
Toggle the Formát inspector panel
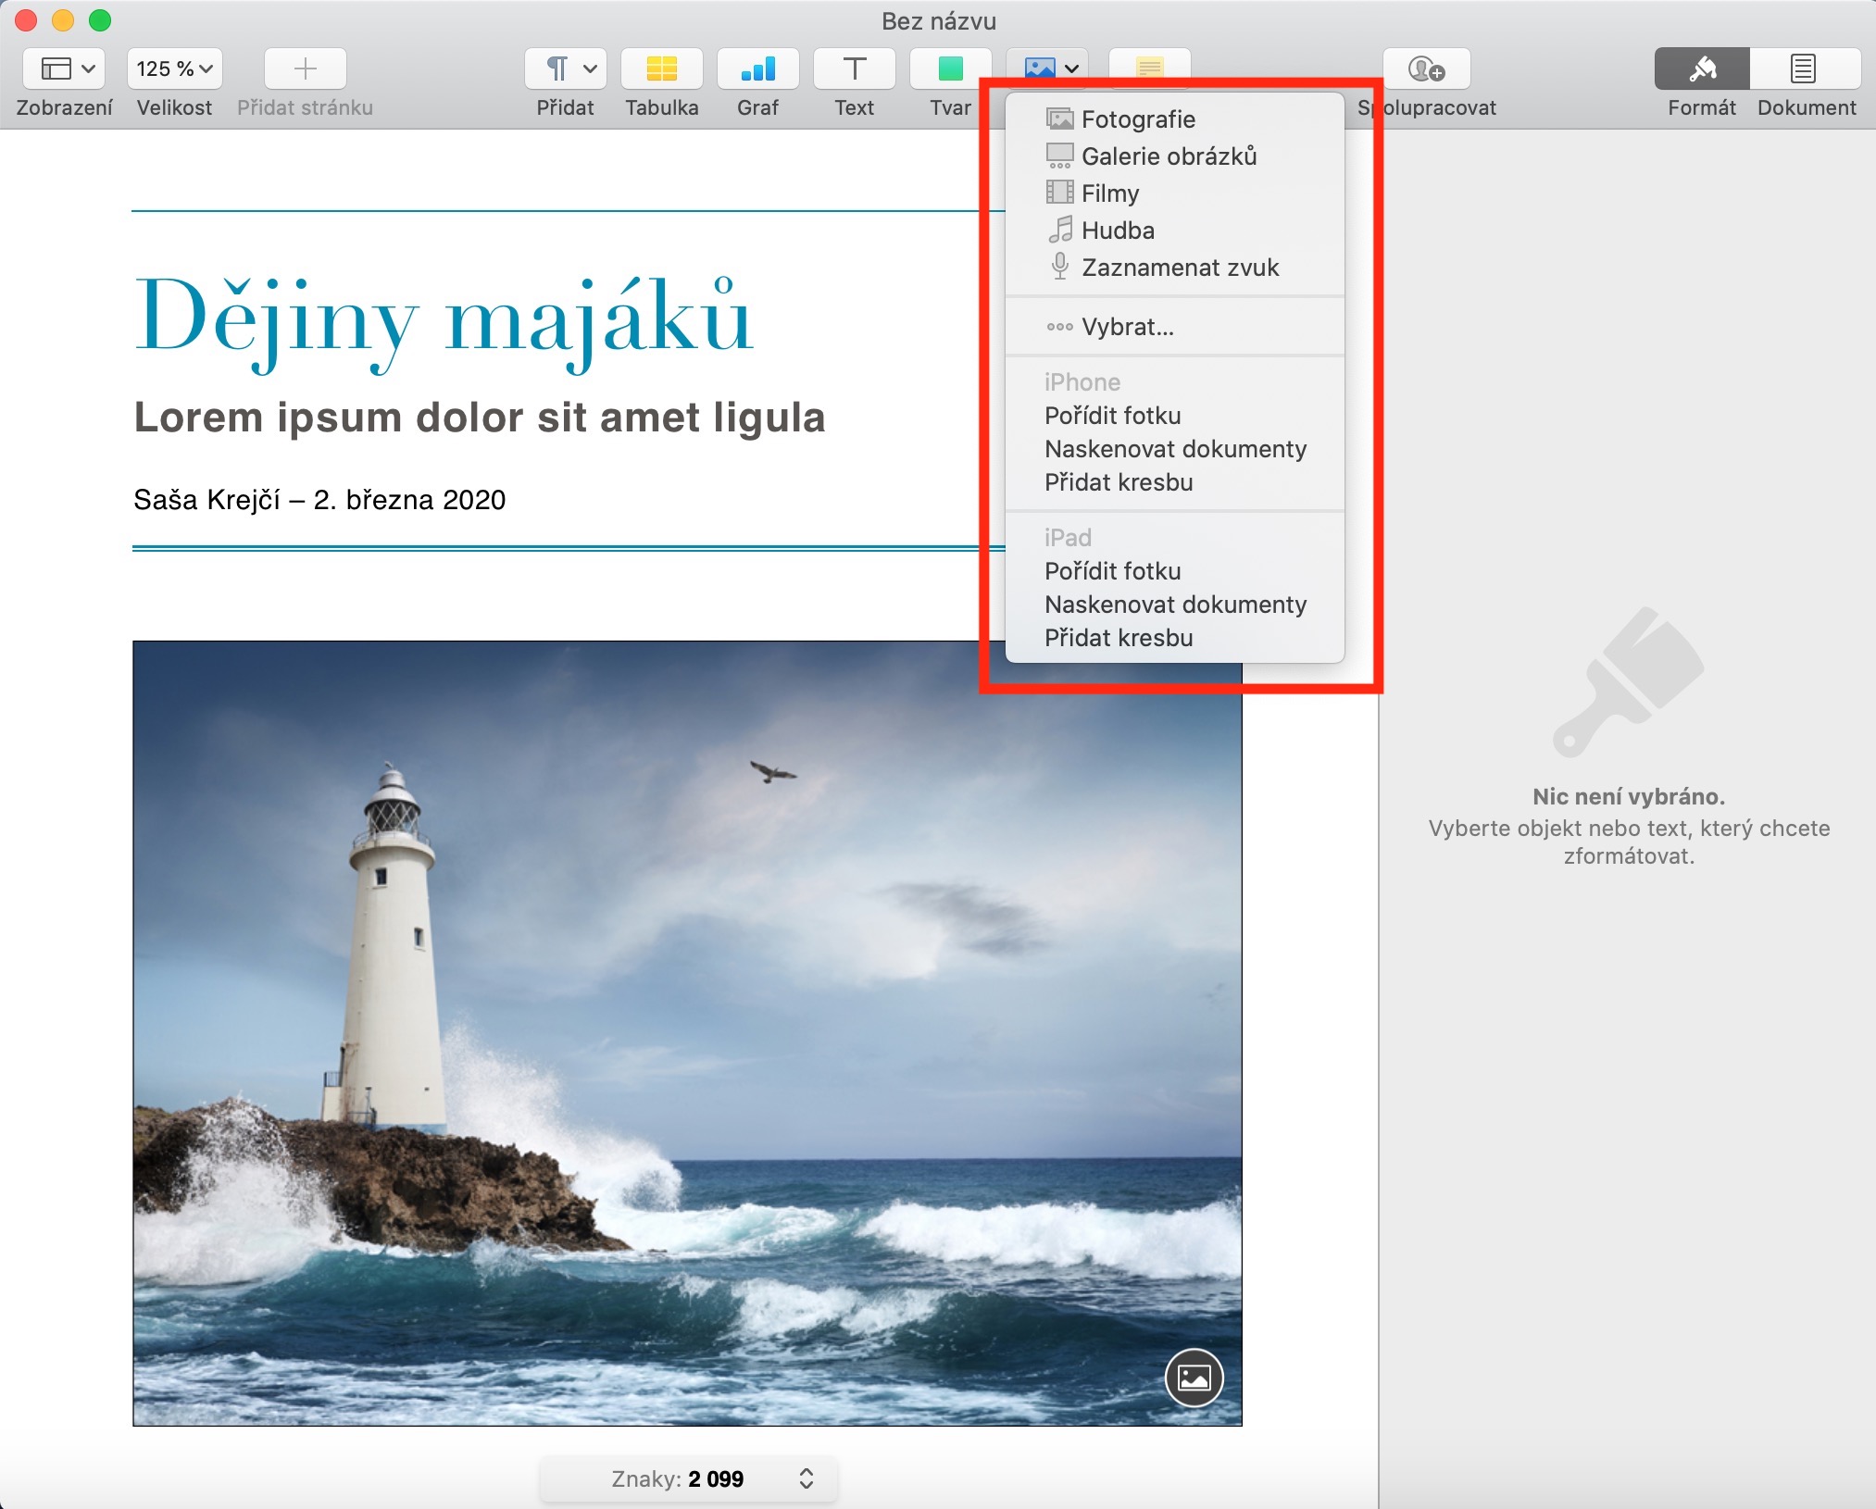[1701, 69]
